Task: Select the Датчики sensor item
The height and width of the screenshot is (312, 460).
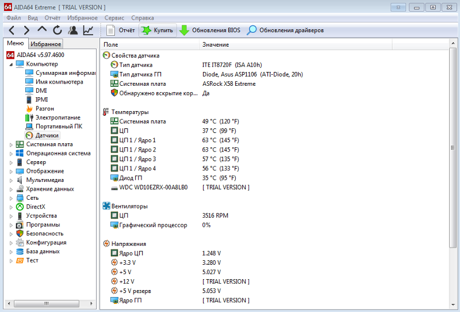Action: tap(43, 135)
